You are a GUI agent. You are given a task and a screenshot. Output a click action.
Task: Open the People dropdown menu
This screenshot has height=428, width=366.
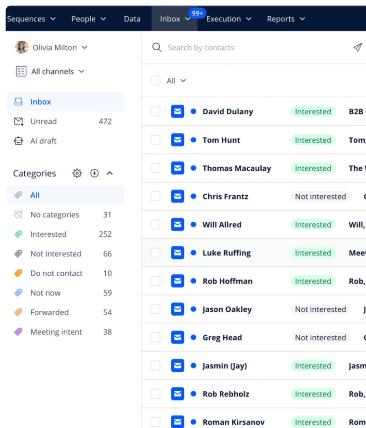(89, 19)
